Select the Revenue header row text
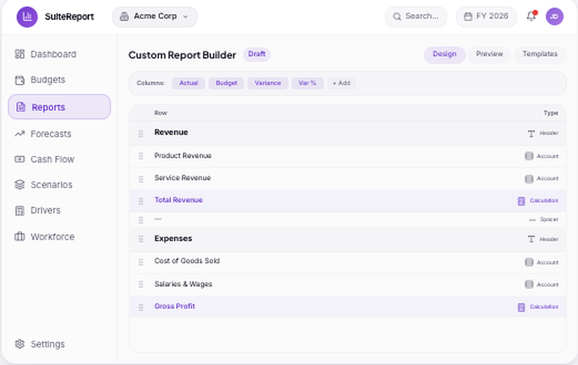Image resolution: width=578 pixels, height=365 pixels. [171, 132]
